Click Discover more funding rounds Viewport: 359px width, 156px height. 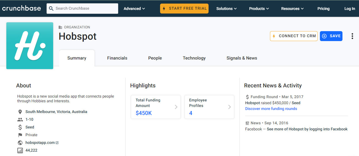(x=271, y=109)
